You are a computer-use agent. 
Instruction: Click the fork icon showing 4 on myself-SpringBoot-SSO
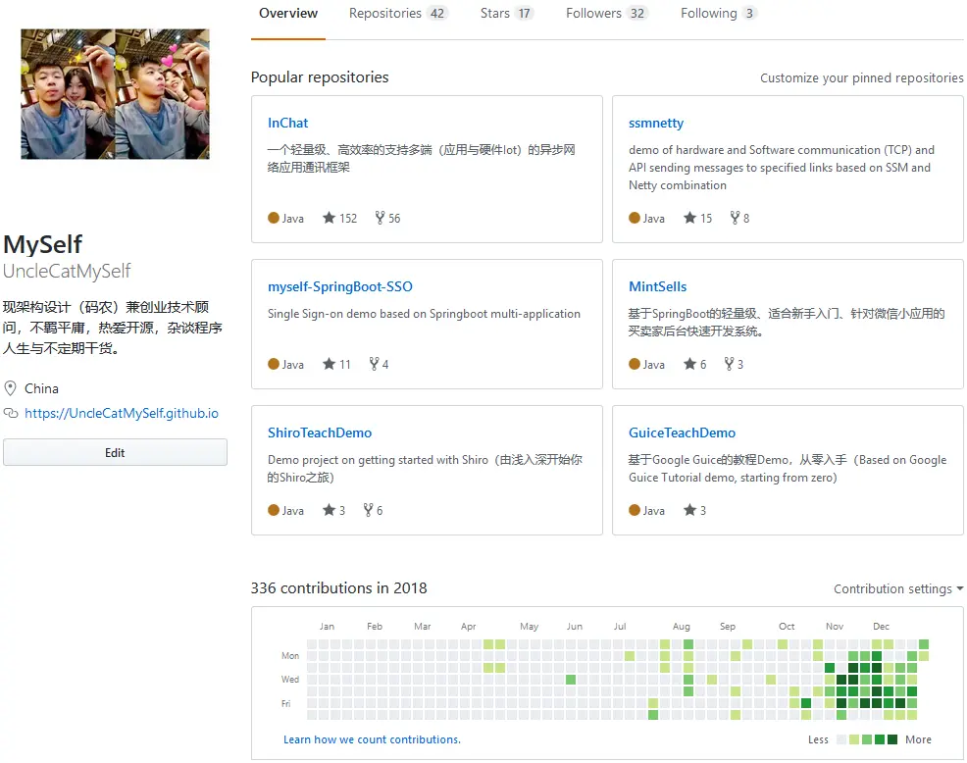click(x=374, y=364)
